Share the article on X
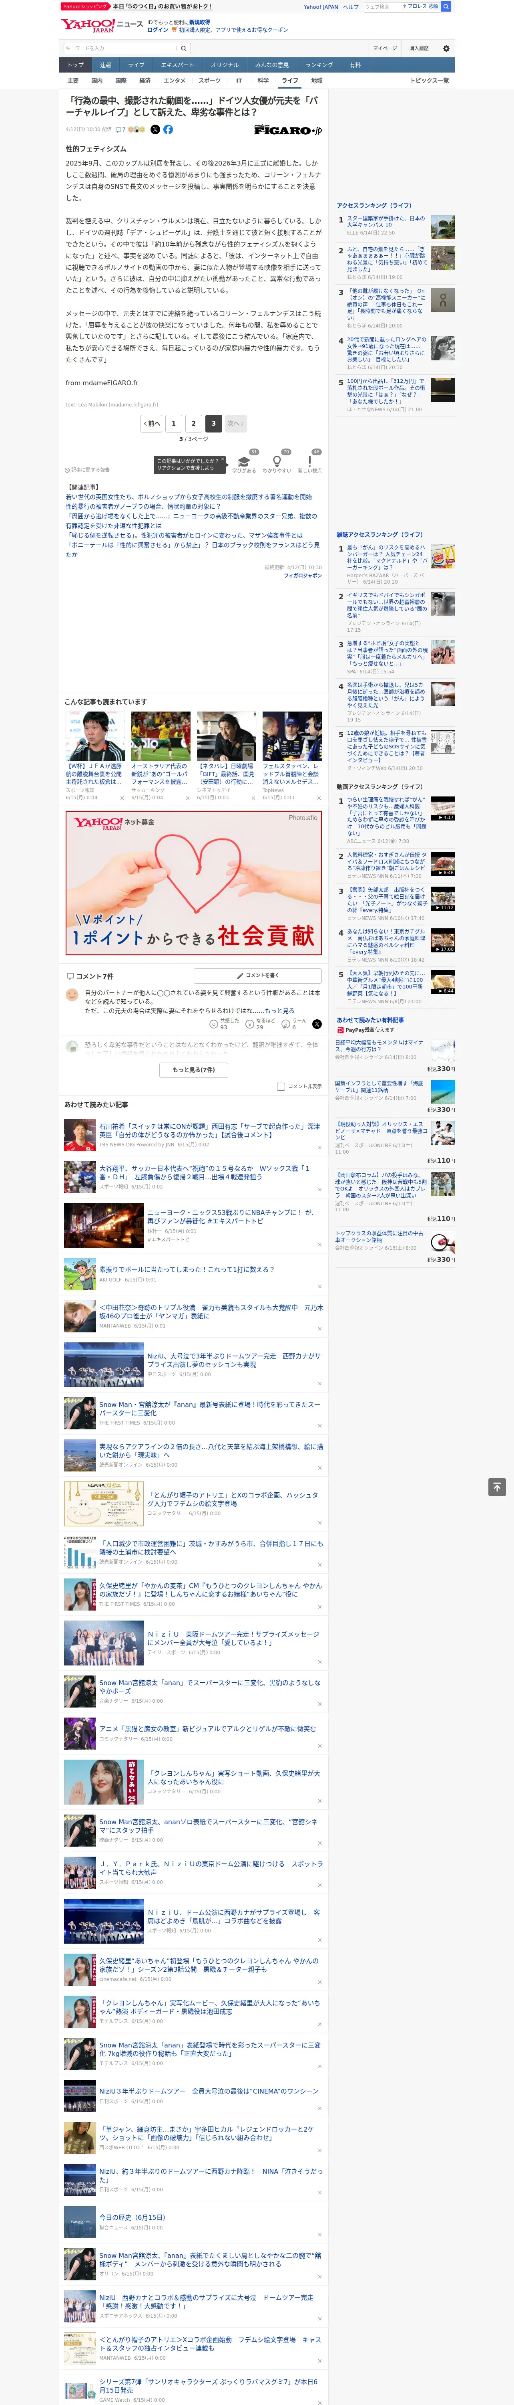 [x=156, y=130]
